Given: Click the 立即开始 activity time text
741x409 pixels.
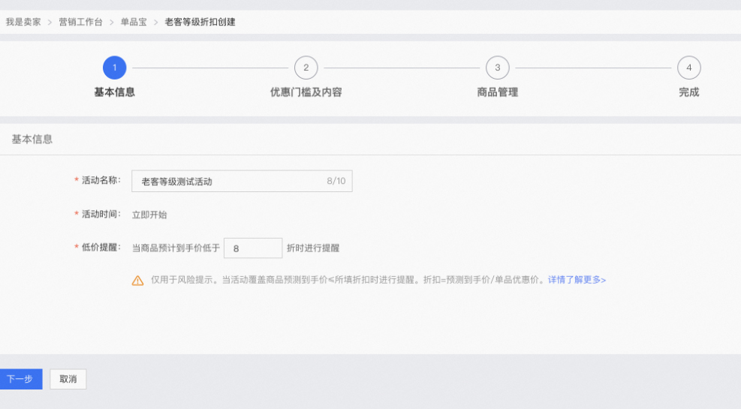Looking at the screenshot, I should pos(149,215).
